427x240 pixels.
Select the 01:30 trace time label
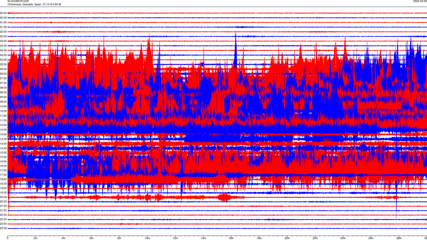[x=3, y=27]
